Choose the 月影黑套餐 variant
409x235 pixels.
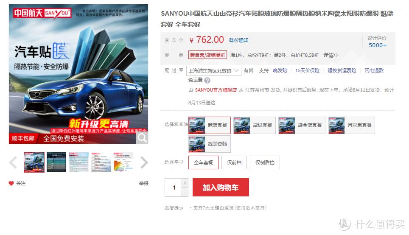coord(352,125)
